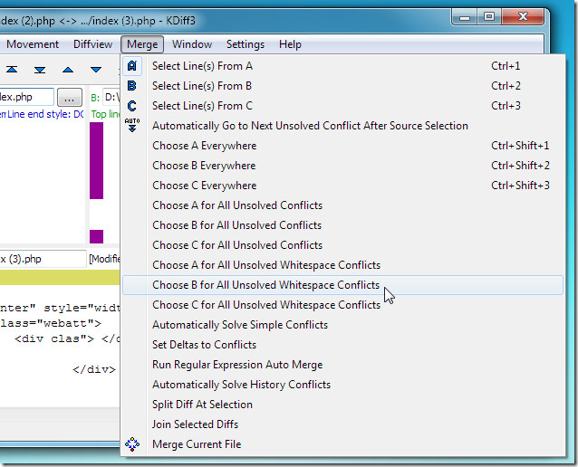Click the </div> line in merge output
Viewport: 578px width, 467px height.
tap(94, 369)
